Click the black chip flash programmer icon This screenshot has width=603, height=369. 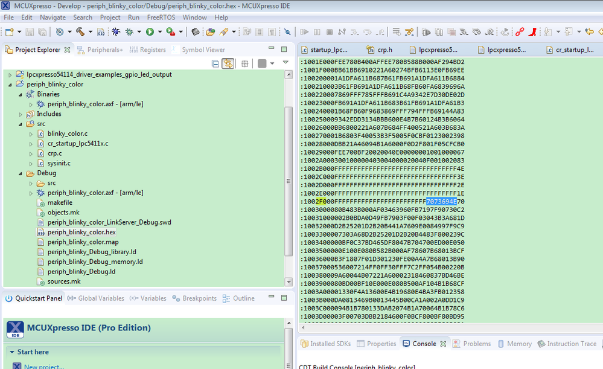pyautogui.click(x=196, y=32)
